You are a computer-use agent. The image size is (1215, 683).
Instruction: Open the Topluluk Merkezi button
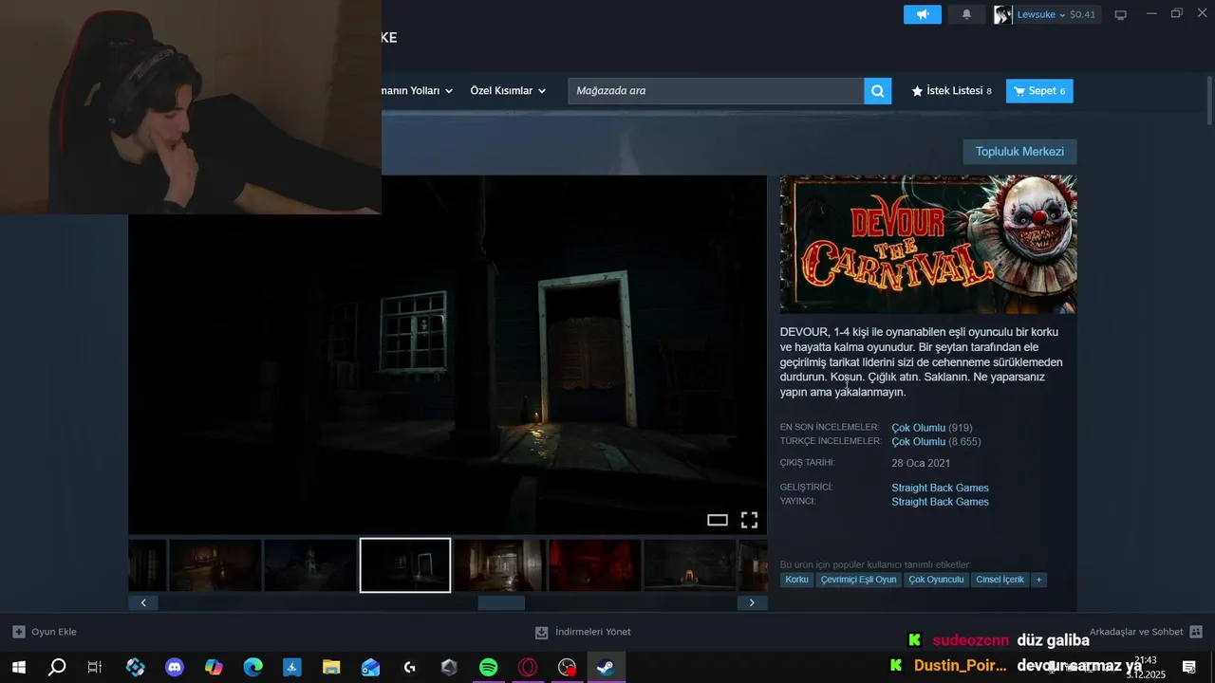pyautogui.click(x=1019, y=152)
